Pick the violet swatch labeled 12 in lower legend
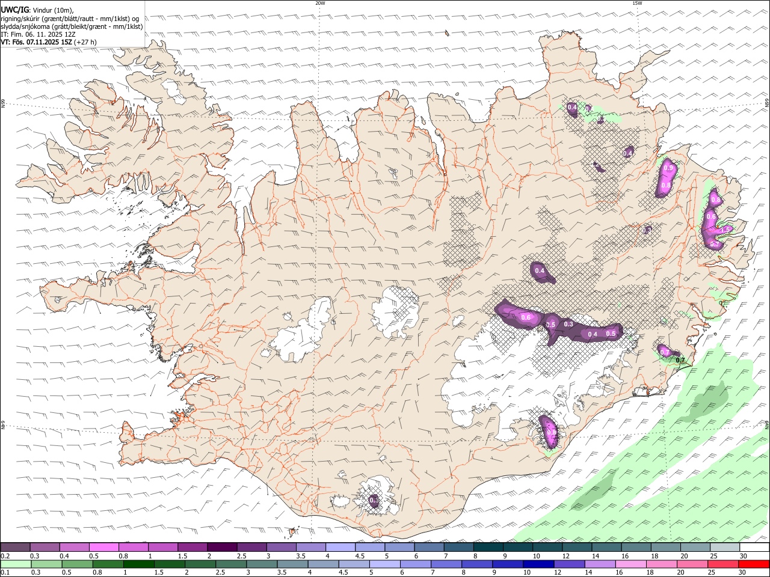The image size is (770, 577). coord(569,564)
